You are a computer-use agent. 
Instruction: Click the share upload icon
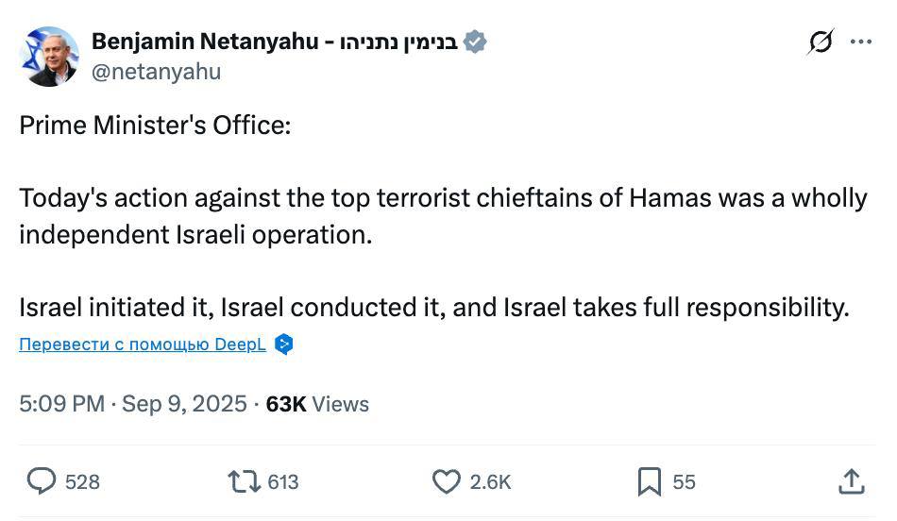(852, 481)
